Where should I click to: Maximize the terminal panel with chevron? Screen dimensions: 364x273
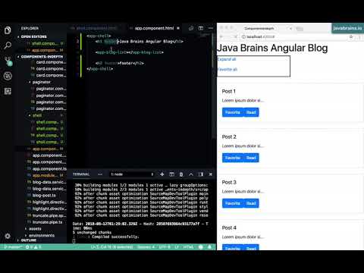pyautogui.click(x=191, y=174)
